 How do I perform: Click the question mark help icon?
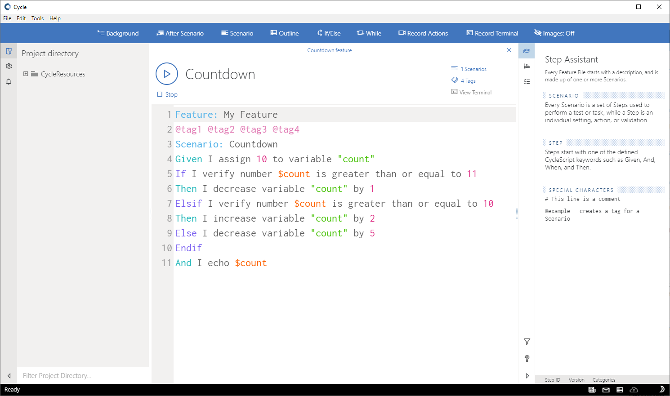click(x=527, y=358)
